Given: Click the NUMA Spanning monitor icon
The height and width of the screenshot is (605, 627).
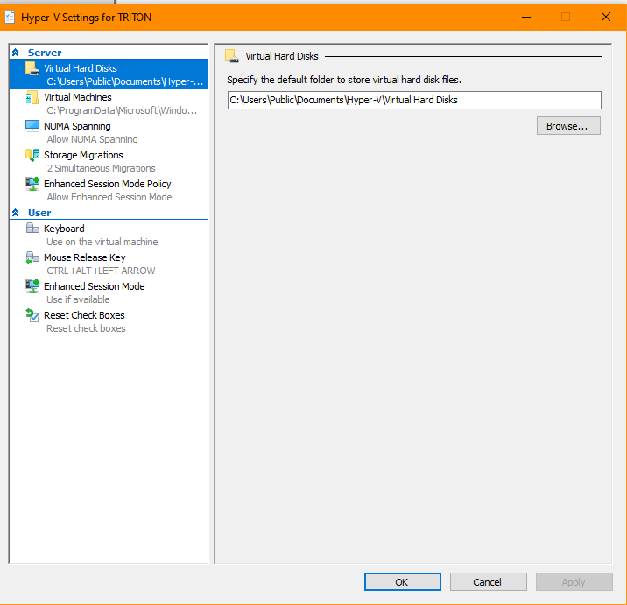Looking at the screenshot, I should pyautogui.click(x=32, y=126).
